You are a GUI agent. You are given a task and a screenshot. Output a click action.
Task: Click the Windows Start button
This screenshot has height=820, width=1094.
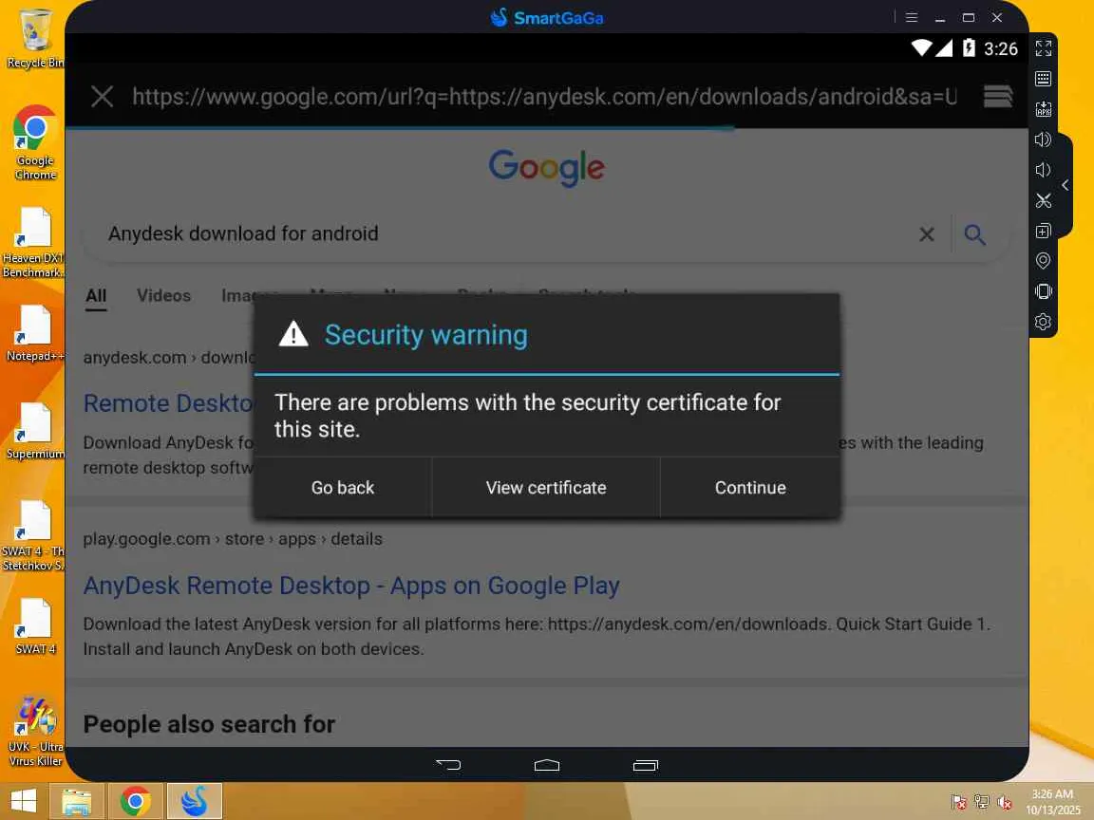click(23, 800)
